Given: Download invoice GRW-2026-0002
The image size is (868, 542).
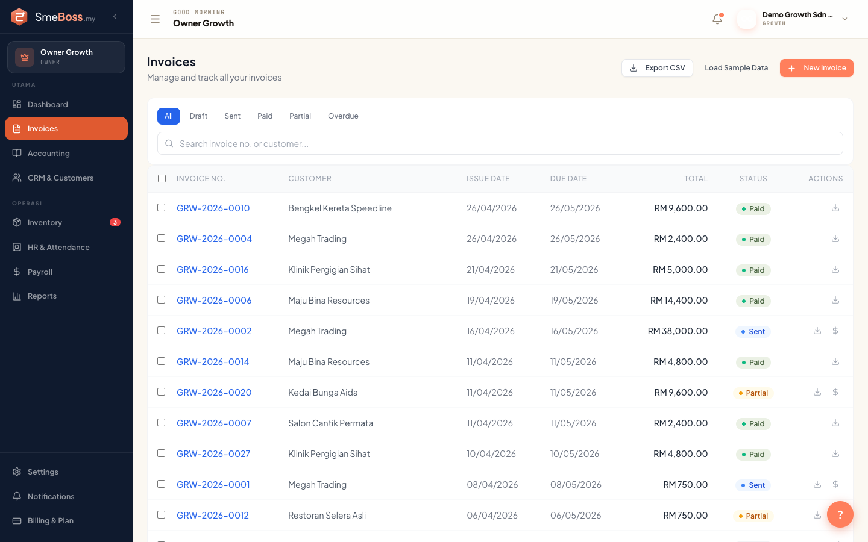Looking at the screenshot, I should [x=817, y=331].
